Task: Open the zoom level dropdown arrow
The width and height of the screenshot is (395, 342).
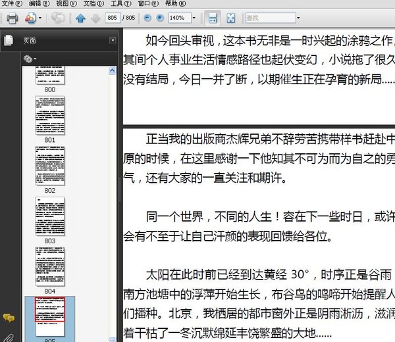Action: tap(194, 18)
